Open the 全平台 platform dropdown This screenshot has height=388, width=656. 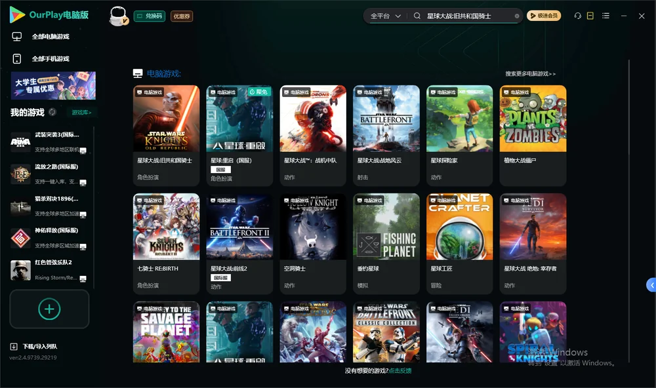(x=385, y=16)
